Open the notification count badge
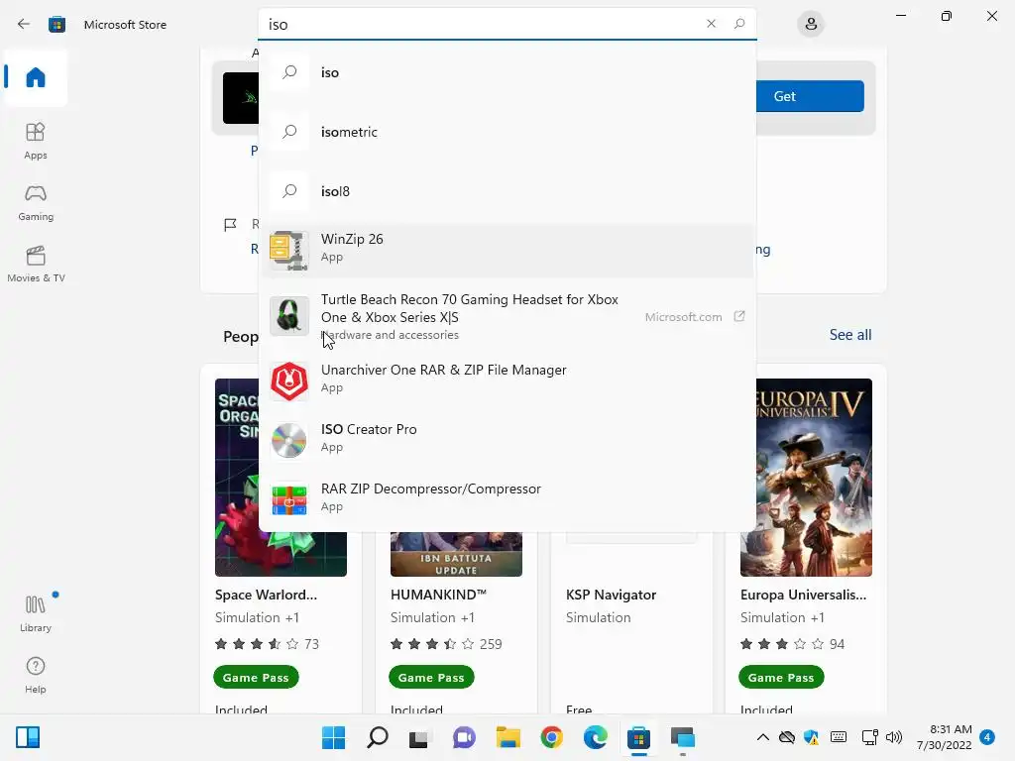The height and width of the screenshot is (761, 1015). click(987, 736)
